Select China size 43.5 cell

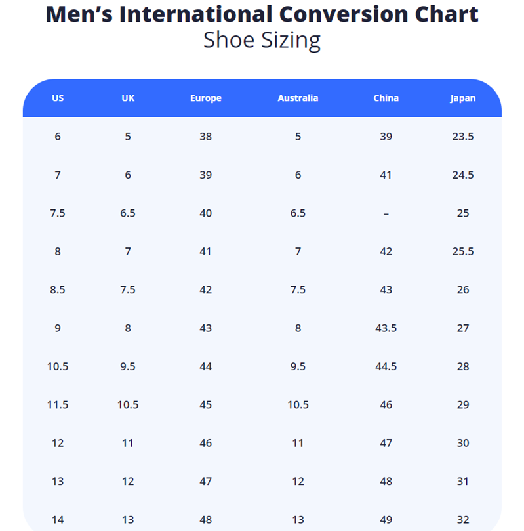pyautogui.click(x=386, y=328)
